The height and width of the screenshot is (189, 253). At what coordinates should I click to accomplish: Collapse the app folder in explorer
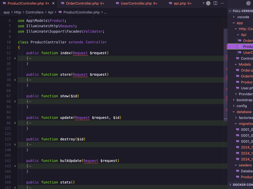234,23
